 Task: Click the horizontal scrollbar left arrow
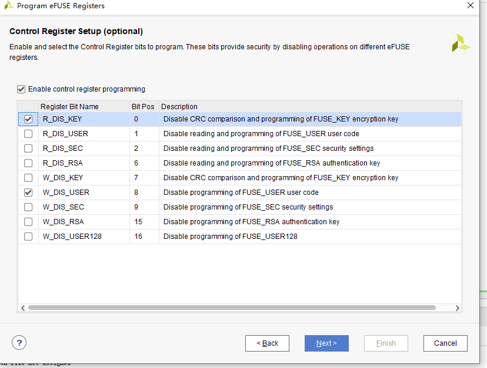[x=23, y=308]
